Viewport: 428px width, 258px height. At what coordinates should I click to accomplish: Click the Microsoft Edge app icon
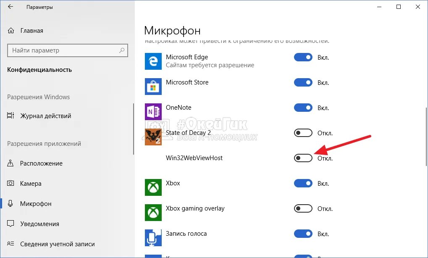[x=153, y=61]
